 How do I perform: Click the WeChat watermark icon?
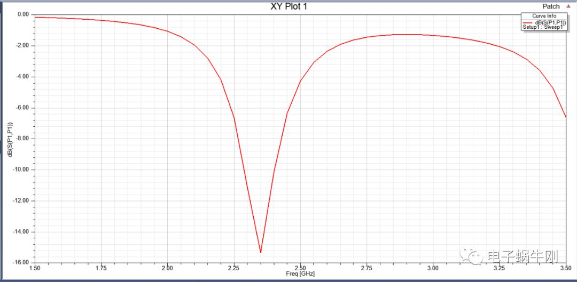point(471,256)
